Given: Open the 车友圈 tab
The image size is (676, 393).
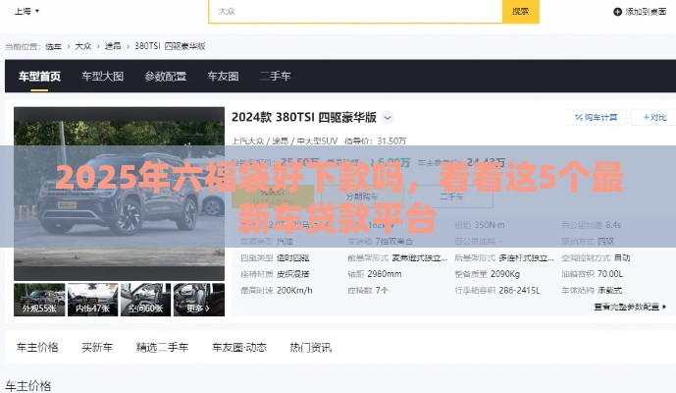Looking at the screenshot, I should [x=223, y=77].
